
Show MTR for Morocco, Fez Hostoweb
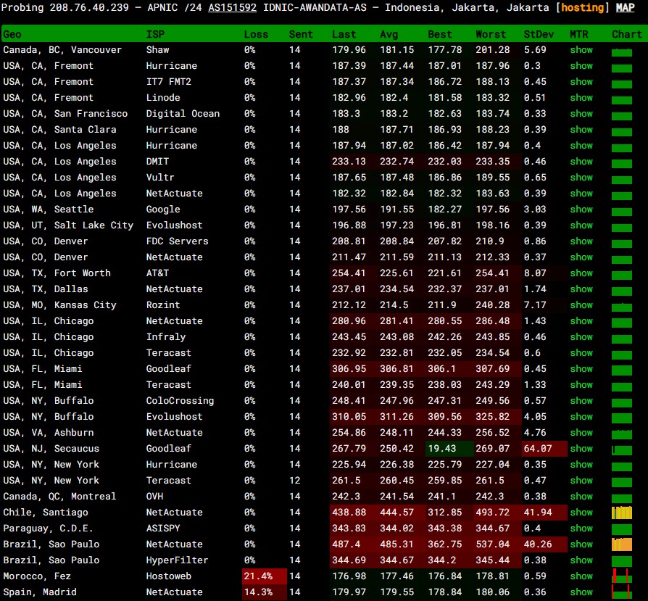point(581,576)
